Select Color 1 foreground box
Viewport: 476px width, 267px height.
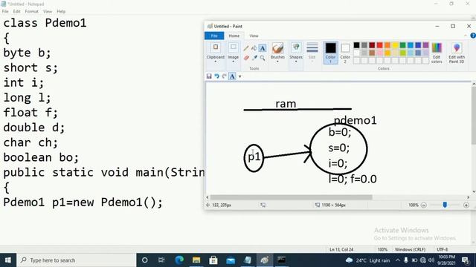pyautogui.click(x=330, y=53)
